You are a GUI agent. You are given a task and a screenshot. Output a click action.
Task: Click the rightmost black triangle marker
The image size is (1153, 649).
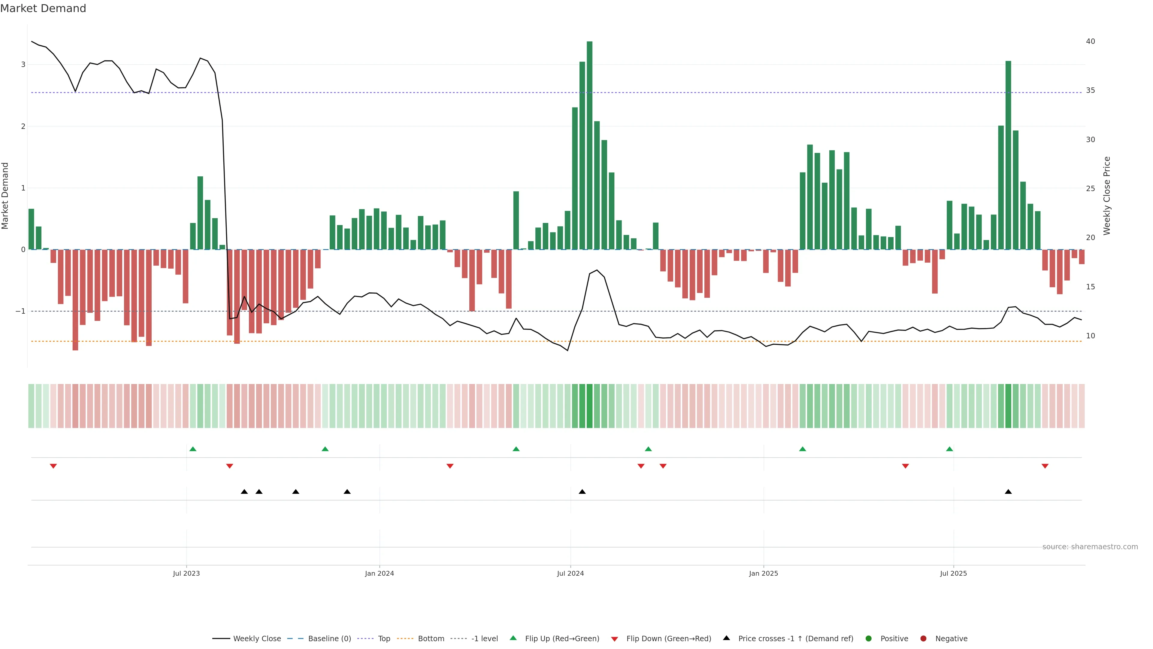click(x=1008, y=492)
